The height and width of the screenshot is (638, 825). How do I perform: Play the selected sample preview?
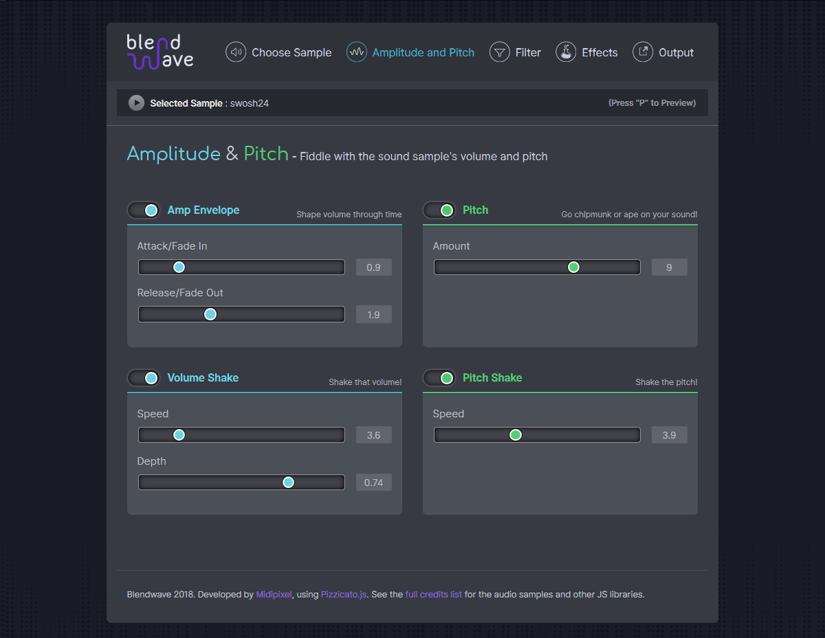tap(136, 103)
